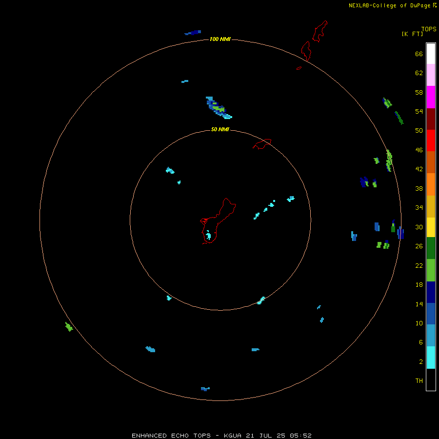Click the legend value '66'
The height and width of the screenshot is (439, 439).
click(419, 54)
